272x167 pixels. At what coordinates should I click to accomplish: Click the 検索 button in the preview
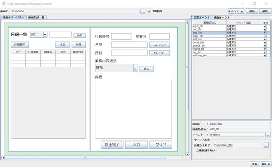click(x=80, y=36)
